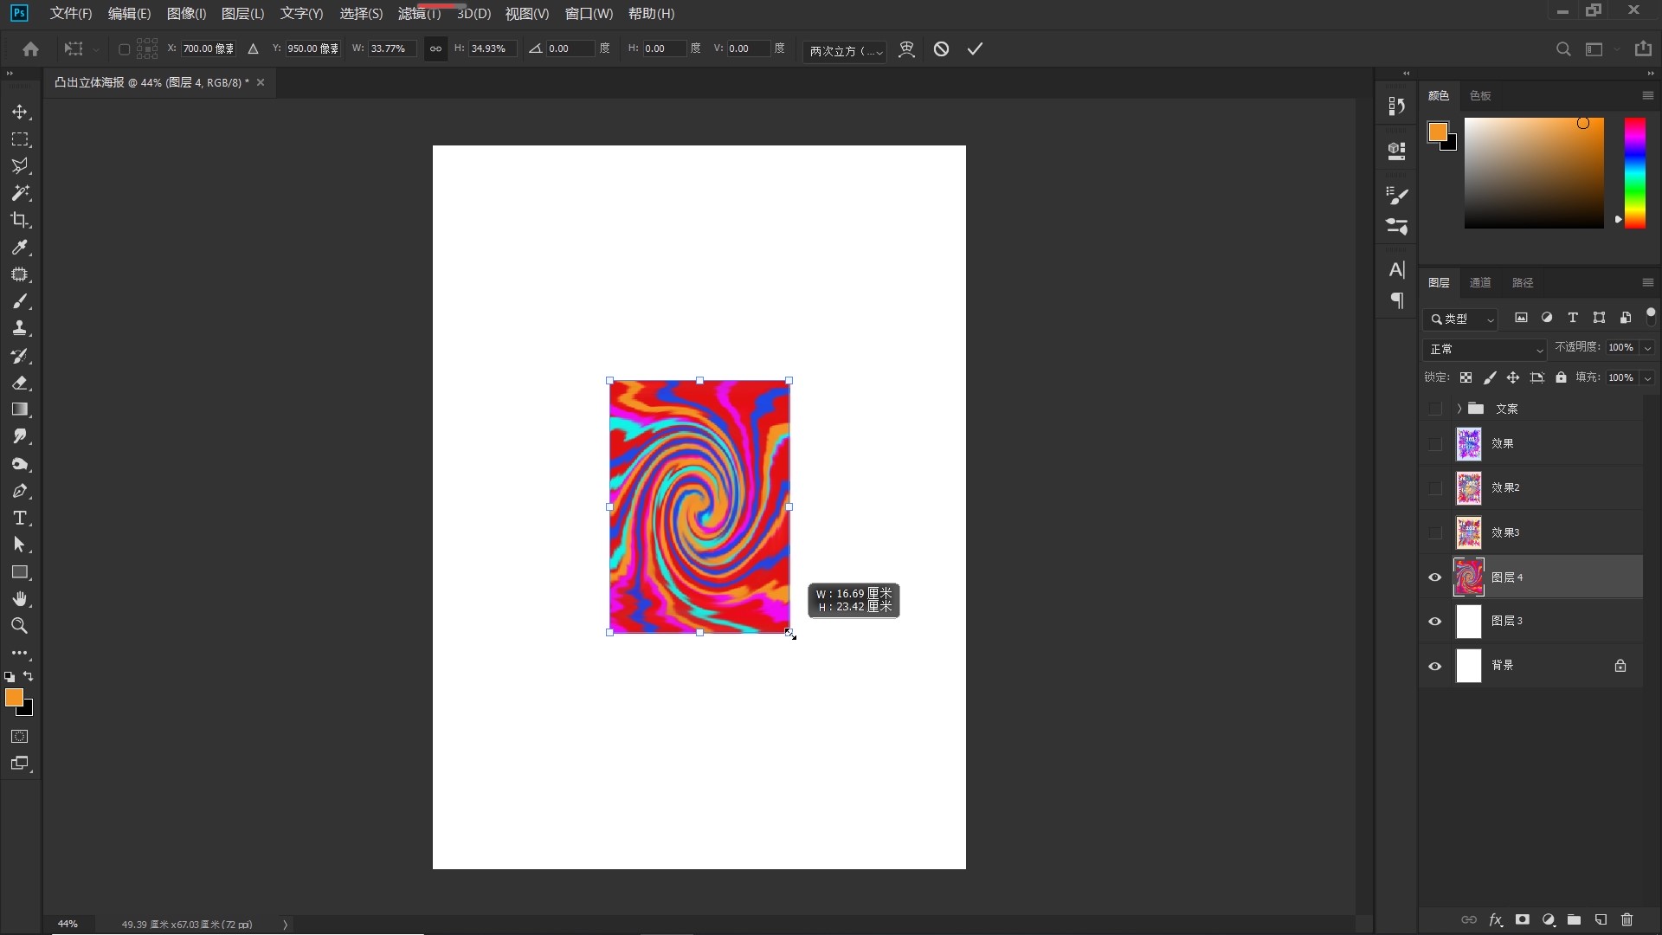Select the Horizontal Type tool
This screenshot has height=935, width=1662.
(20, 518)
